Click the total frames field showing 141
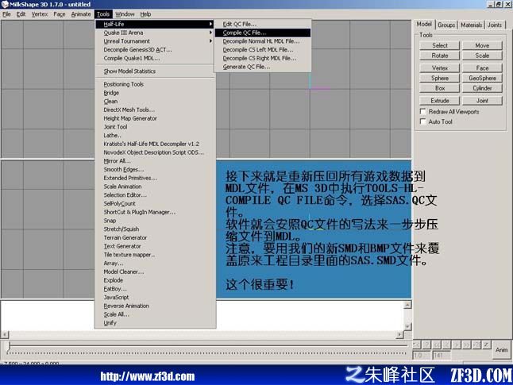 click(442, 356)
